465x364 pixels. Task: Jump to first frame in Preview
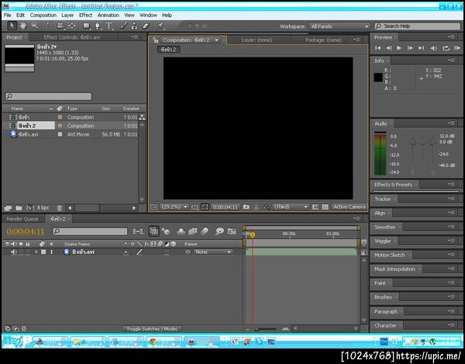click(378, 48)
